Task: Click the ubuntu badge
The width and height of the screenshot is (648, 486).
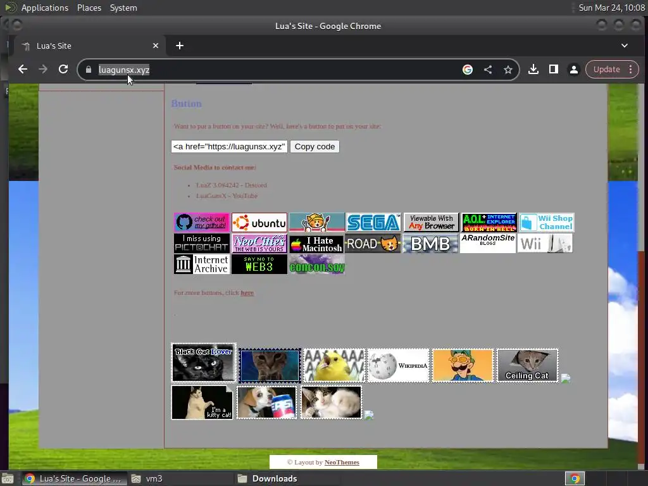Action: (259, 222)
